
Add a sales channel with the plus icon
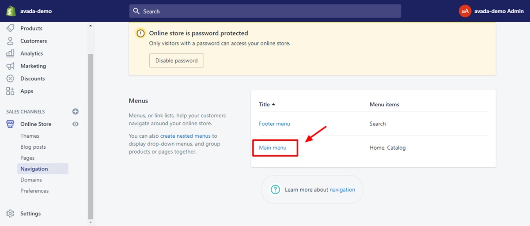(x=76, y=112)
